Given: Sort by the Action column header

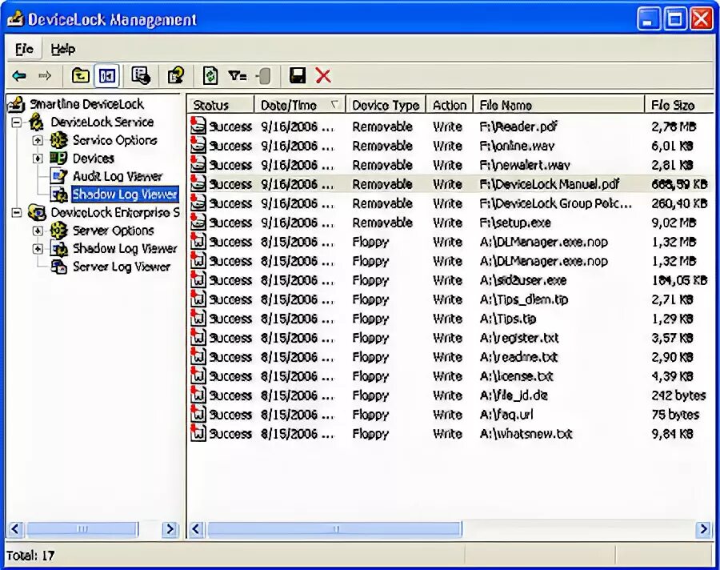Looking at the screenshot, I should pos(449,105).
